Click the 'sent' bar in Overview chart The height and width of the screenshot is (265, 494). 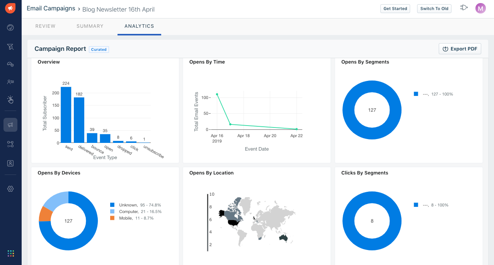tap(66, 115)
